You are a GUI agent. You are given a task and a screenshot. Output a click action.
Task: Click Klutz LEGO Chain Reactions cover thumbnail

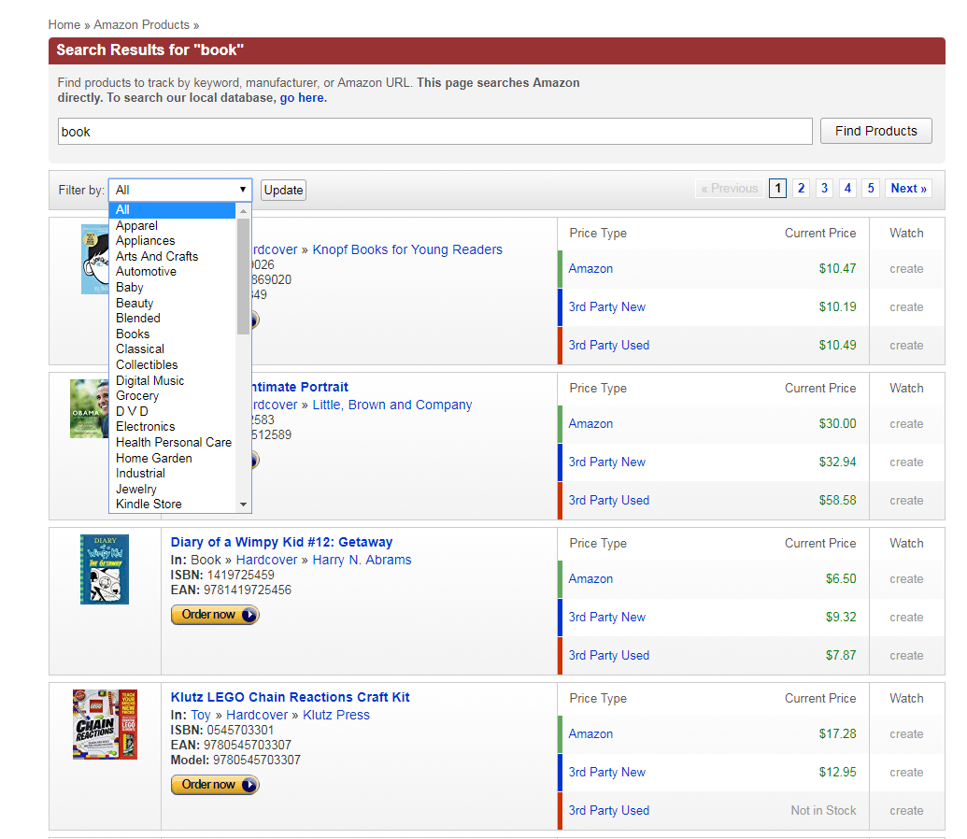tap(105, 724)
